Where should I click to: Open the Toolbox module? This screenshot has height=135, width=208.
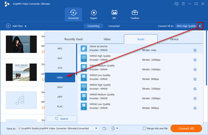pos(135,14)
